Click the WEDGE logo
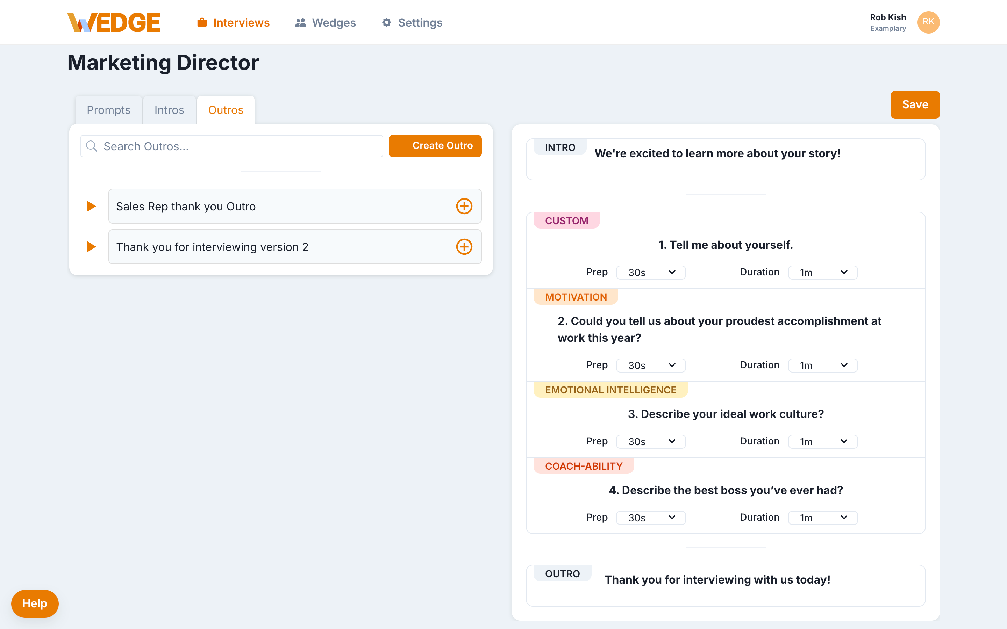 [x=114, y=22]
